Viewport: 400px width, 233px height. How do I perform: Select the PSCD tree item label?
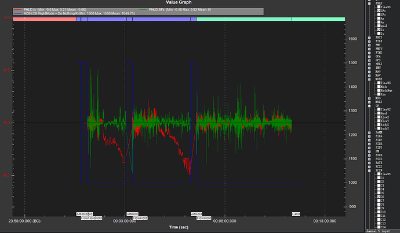click(x=379, y=159)
